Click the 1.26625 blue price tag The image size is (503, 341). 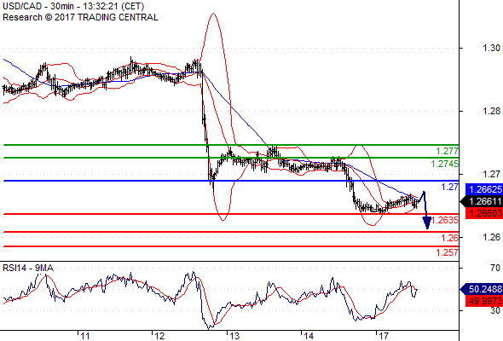pos(484,189)
